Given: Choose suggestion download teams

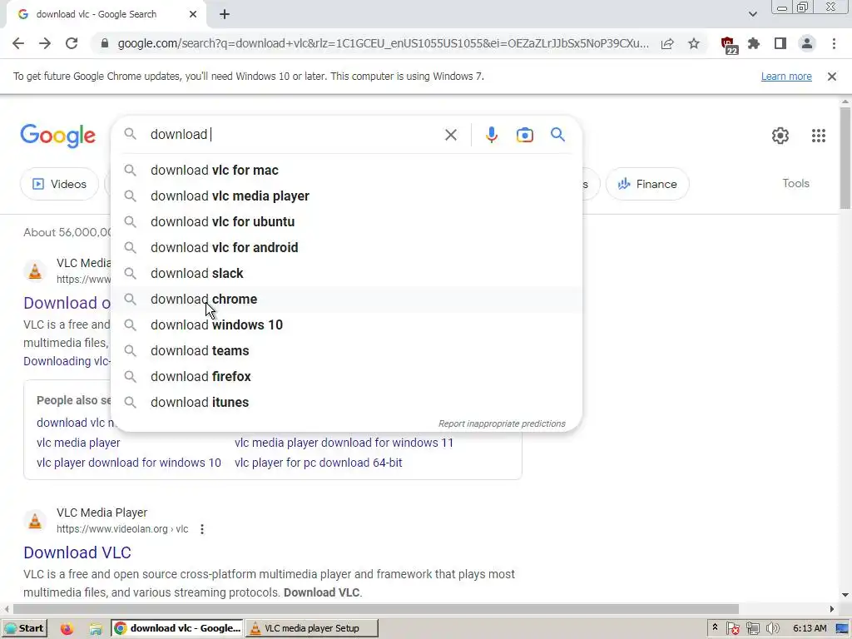Looking at the screenshot, I should [x=346, y=351].
